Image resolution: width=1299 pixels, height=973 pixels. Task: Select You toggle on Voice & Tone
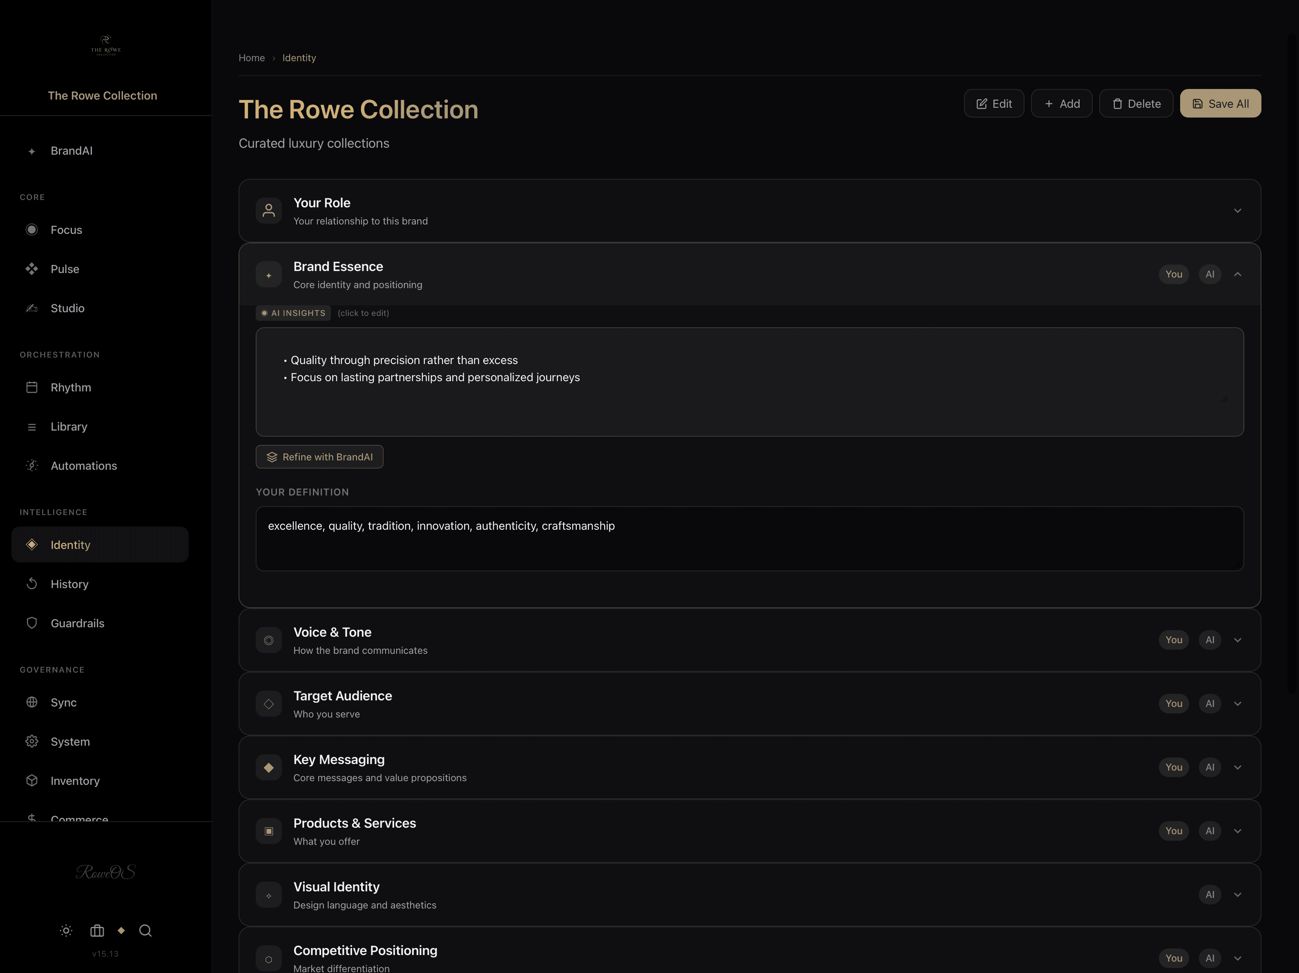coord(1174,640)
